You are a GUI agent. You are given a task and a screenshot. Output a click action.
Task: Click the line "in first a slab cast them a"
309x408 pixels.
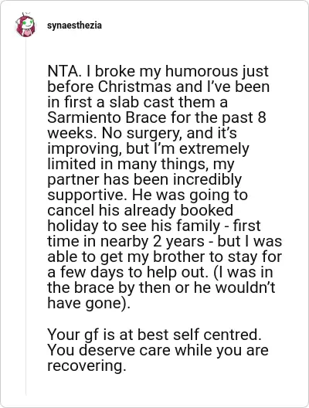pyautogui.click(x=138, y=102)
